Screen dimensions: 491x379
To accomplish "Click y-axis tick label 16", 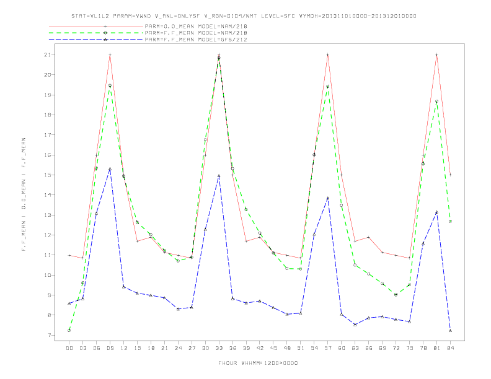I will 48,155.
